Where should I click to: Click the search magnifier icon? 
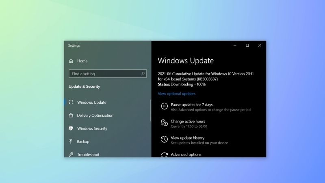143,74
